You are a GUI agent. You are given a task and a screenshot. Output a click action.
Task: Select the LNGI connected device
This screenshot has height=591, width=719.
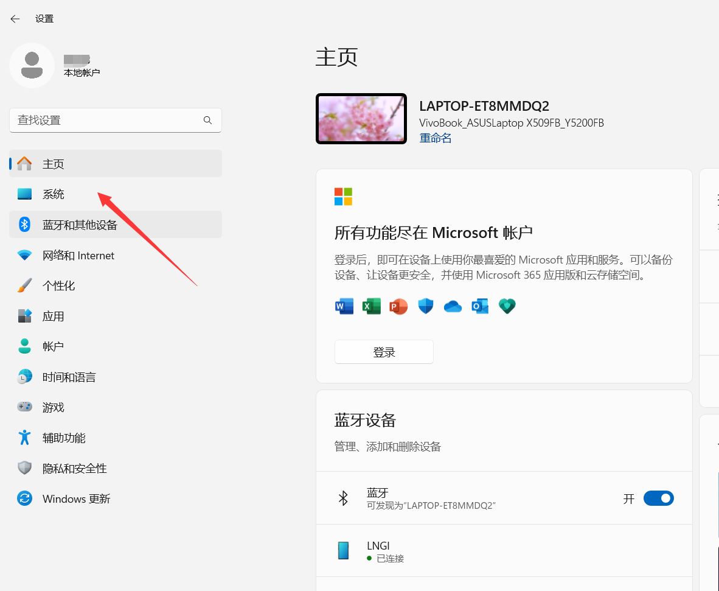pyautogui.click(x=378, y=551)
